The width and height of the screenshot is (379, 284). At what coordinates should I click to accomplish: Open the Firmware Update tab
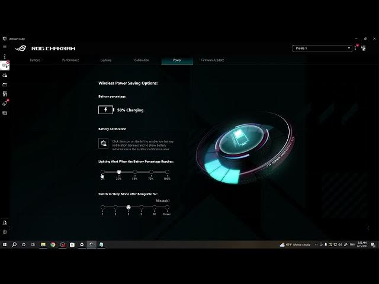pos(213,60)
